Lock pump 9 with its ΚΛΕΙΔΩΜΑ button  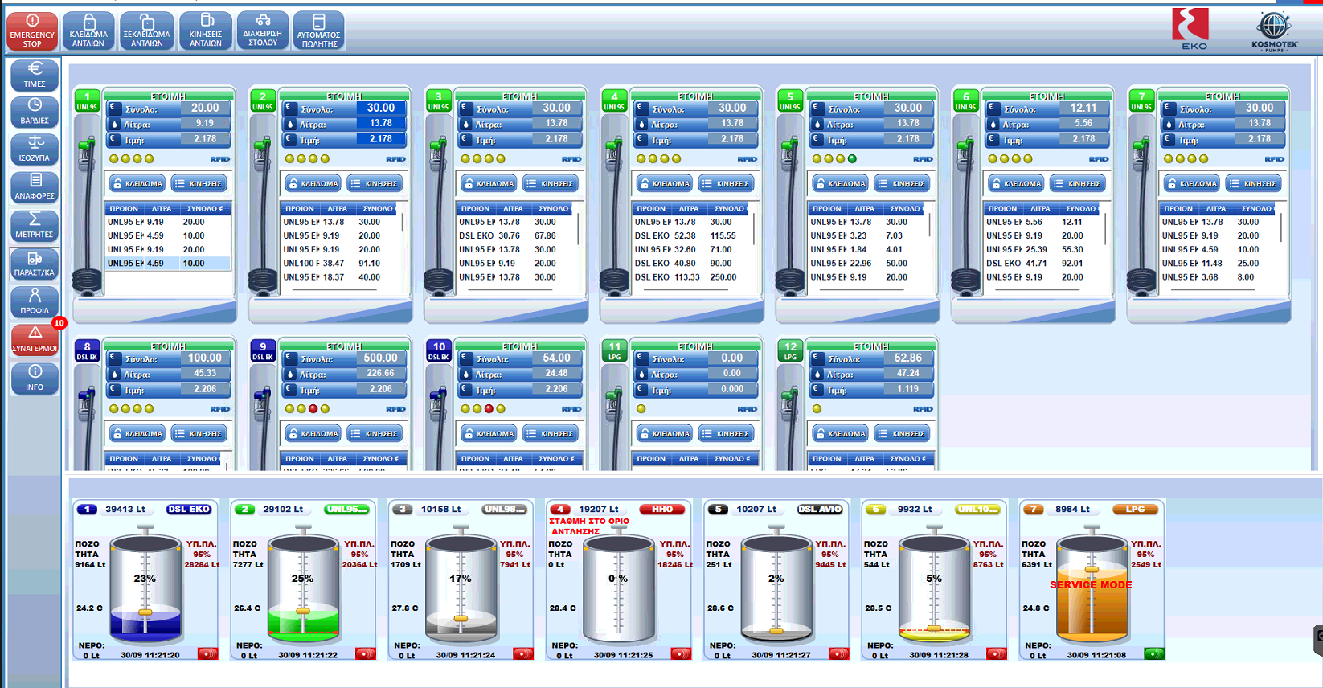point(313,434)
